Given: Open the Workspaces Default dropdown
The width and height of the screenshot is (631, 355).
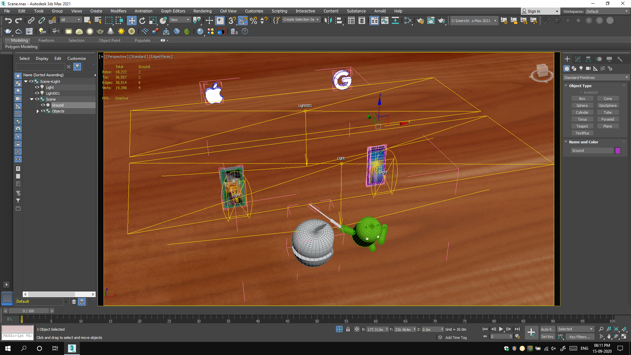Looking at the screenshot, I should tap(607, 12).
